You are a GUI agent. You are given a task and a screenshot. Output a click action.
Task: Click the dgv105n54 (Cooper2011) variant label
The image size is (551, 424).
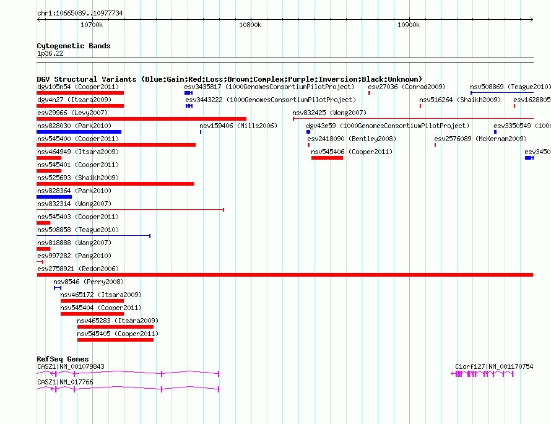(78, 87)
